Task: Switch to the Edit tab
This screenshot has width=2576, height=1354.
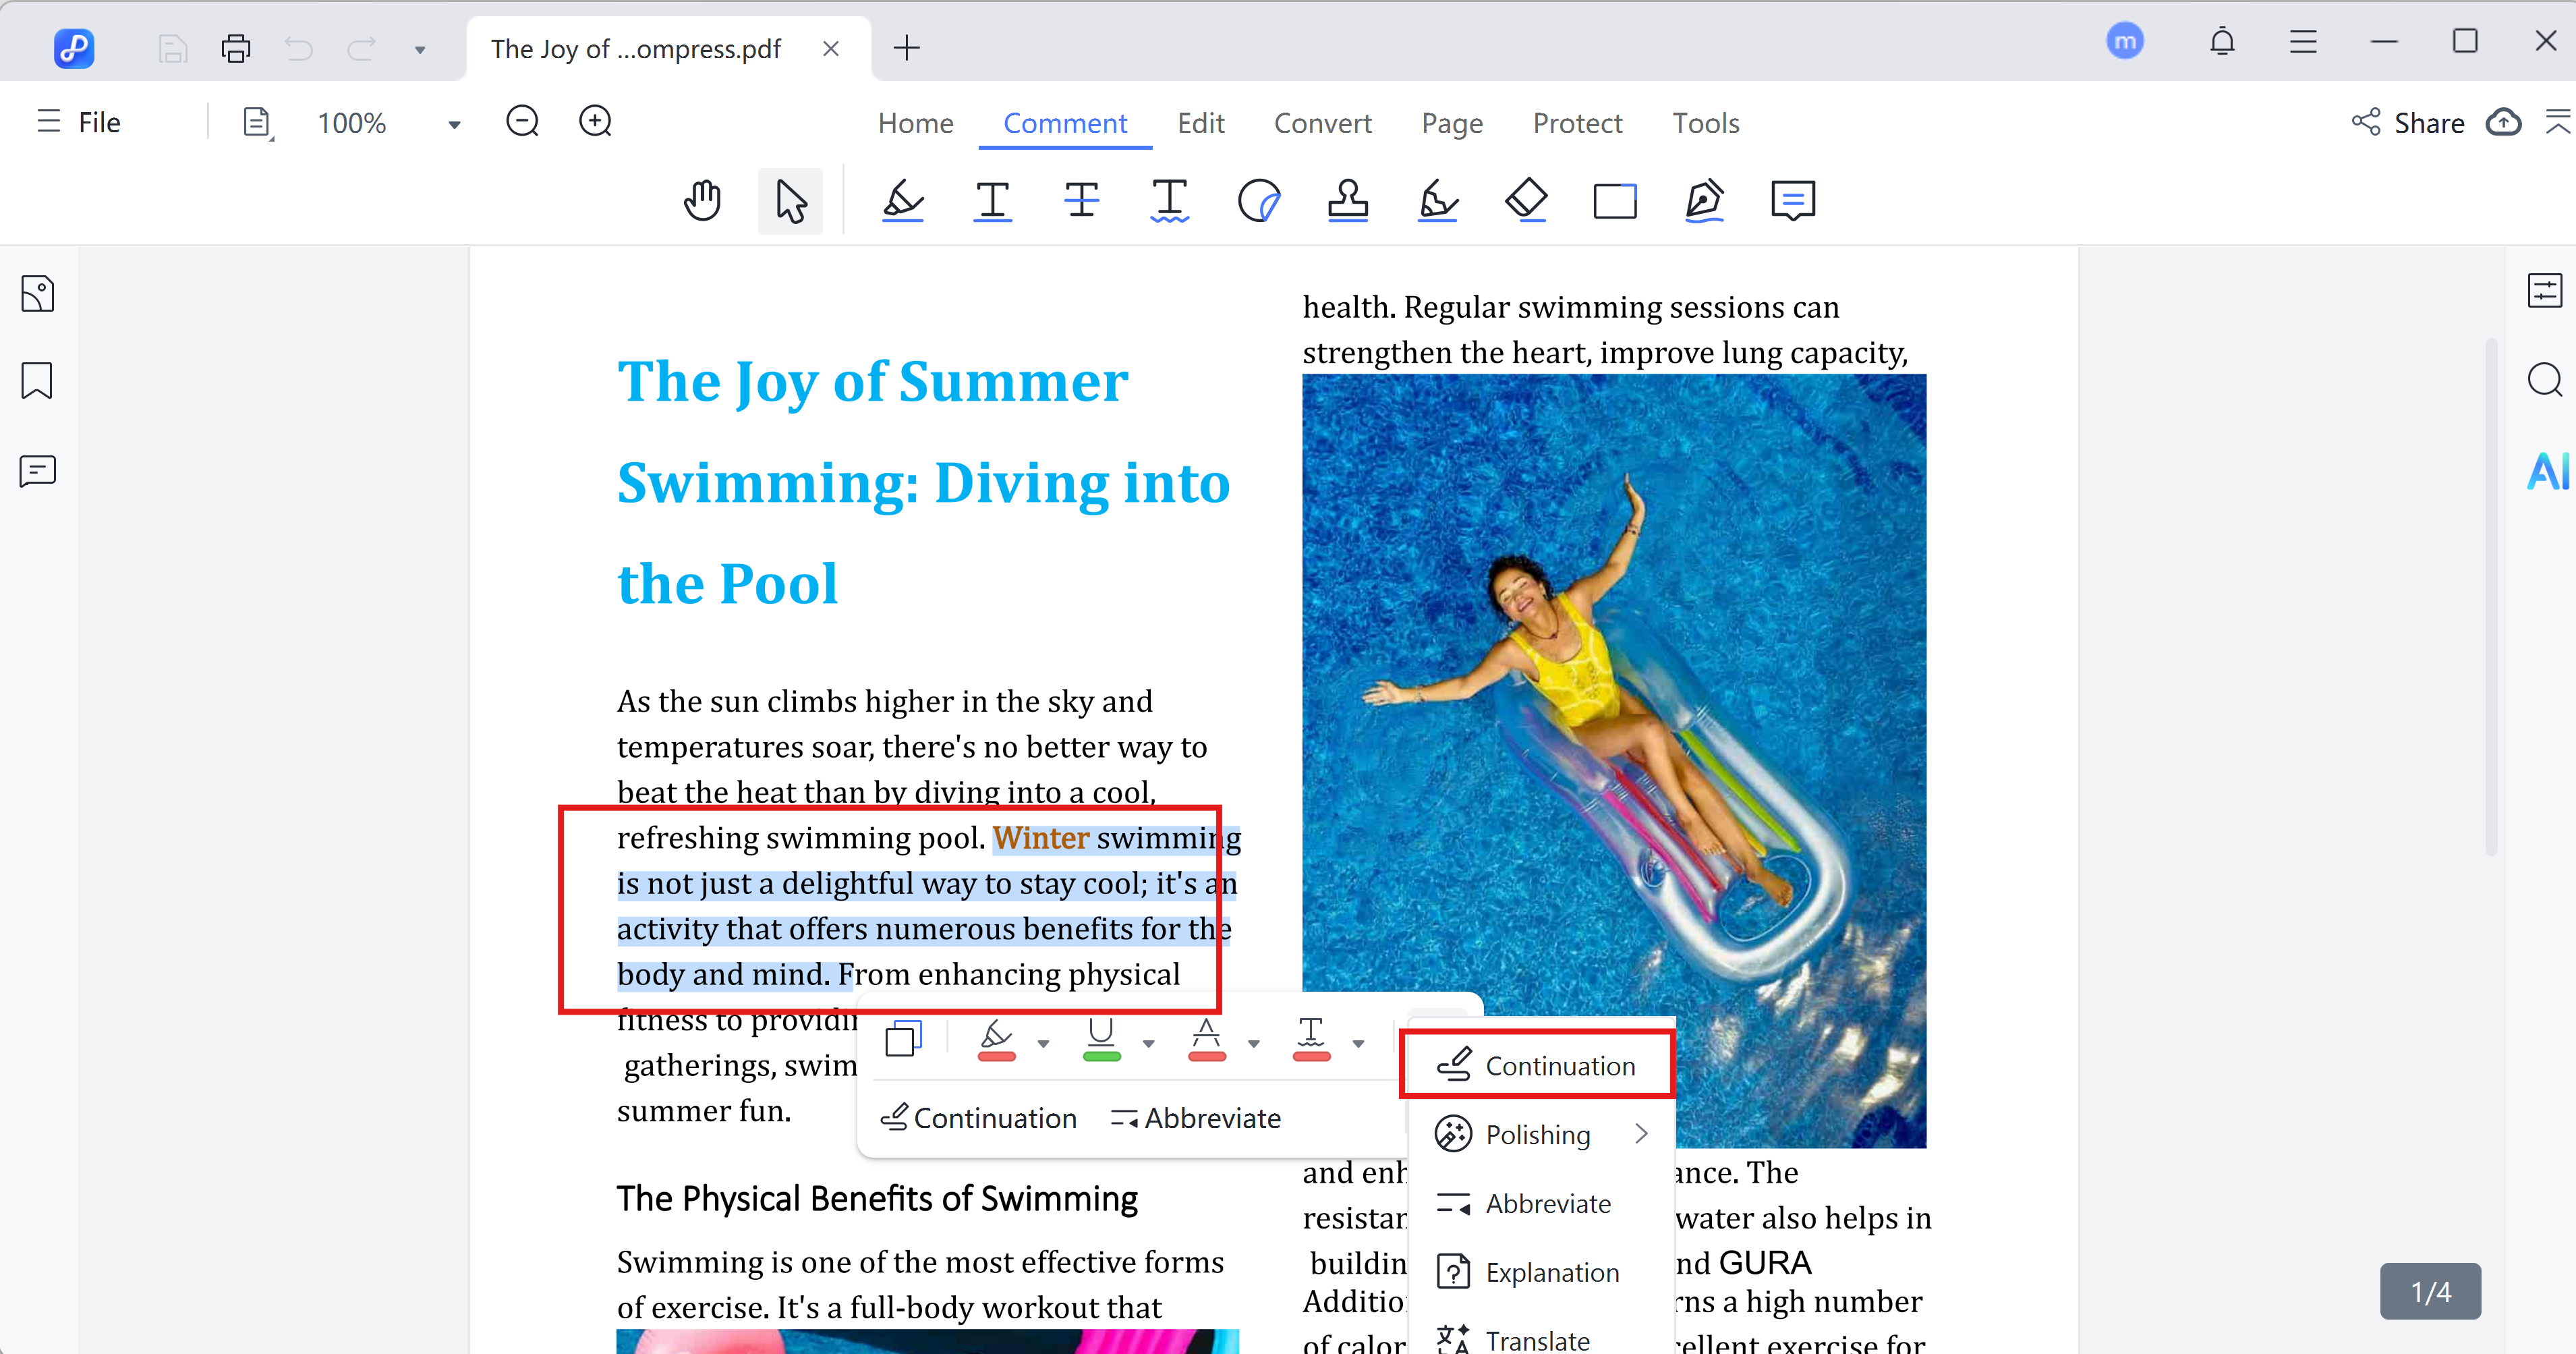Action: [1200, 123]
